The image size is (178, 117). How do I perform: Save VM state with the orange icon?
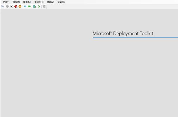20,6
